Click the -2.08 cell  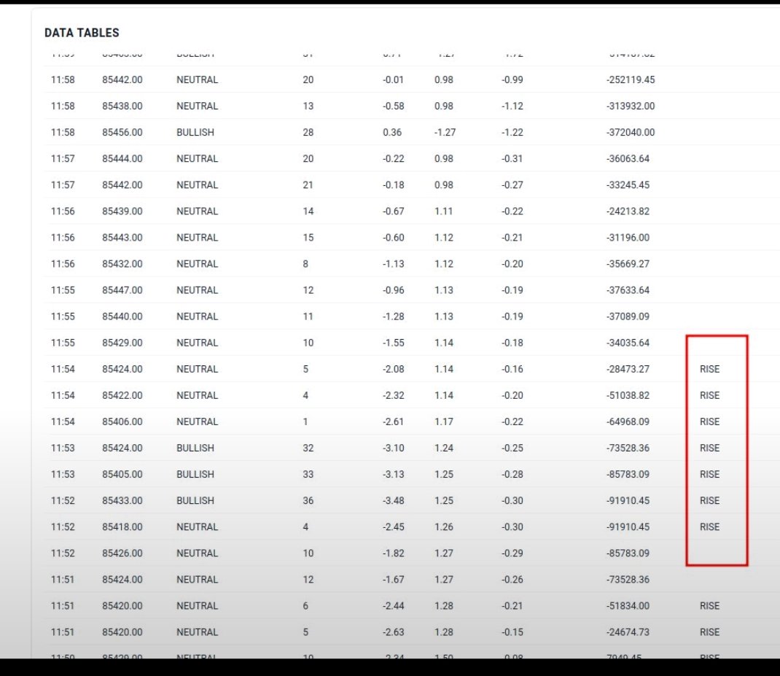coord(393,369)
